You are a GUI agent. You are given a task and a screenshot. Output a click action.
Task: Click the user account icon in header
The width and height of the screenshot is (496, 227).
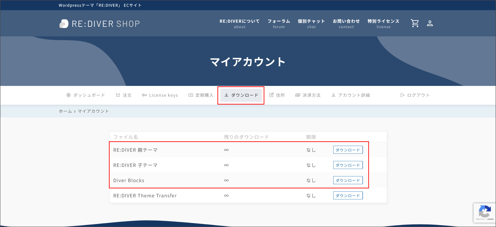[x=430, y=23]
